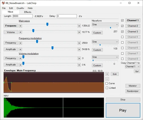Enable the Curve checkbox
The image size is (143, 120).
(107, 83)
